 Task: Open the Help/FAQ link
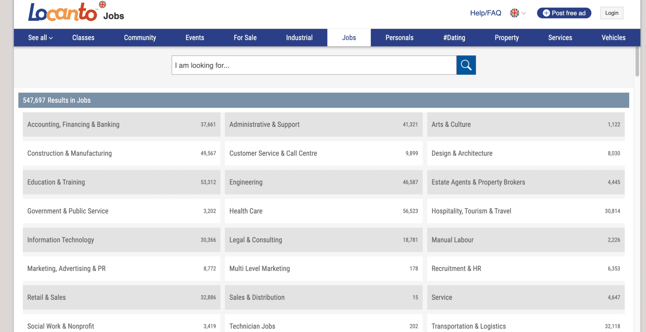pyautogui.click(x=486, y=13)
